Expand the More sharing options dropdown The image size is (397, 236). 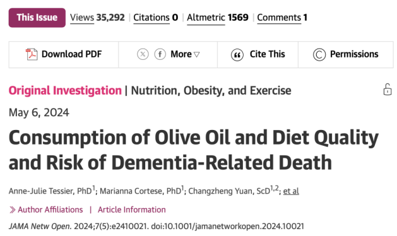[185, 54]
